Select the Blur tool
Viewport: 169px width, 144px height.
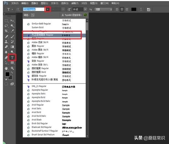(6, 52)
